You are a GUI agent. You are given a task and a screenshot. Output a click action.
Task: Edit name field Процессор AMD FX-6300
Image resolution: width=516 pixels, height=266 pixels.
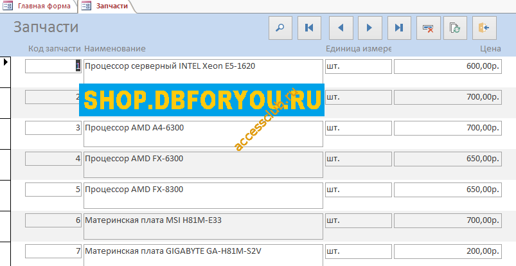[203, 165]
